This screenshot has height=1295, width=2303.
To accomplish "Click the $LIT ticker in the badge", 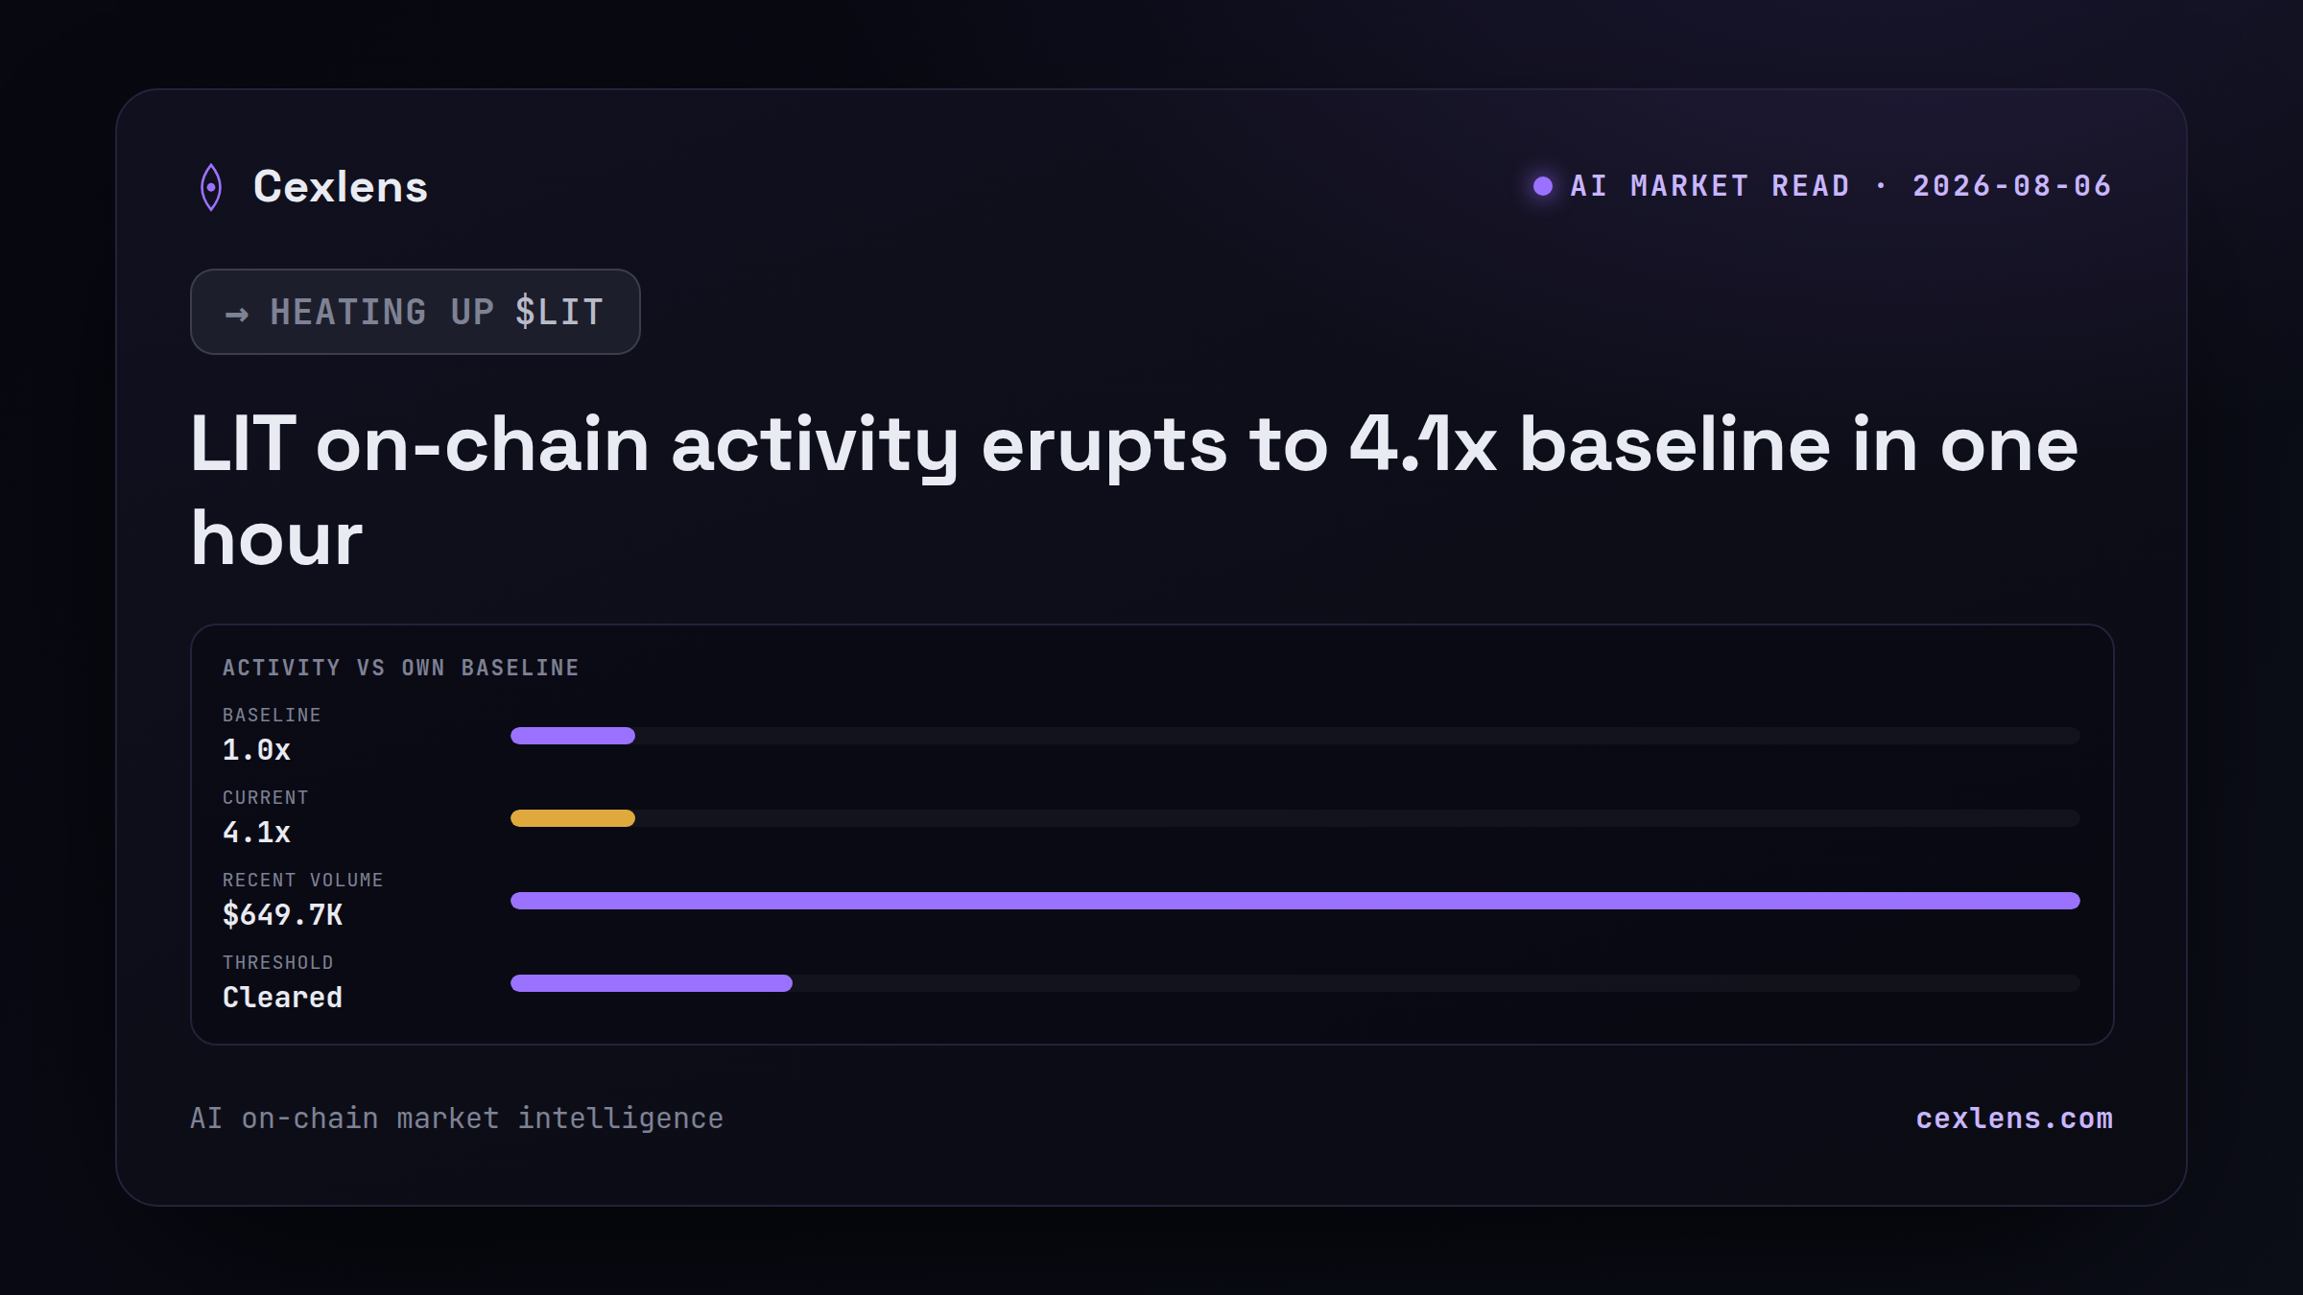I will (559, 313).
